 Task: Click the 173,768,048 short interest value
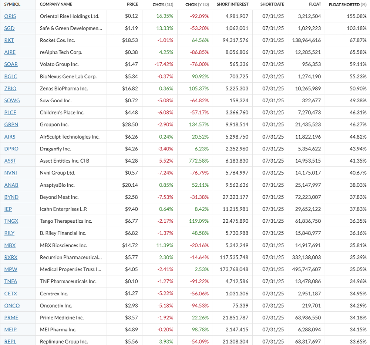click(x=234, y=270)
